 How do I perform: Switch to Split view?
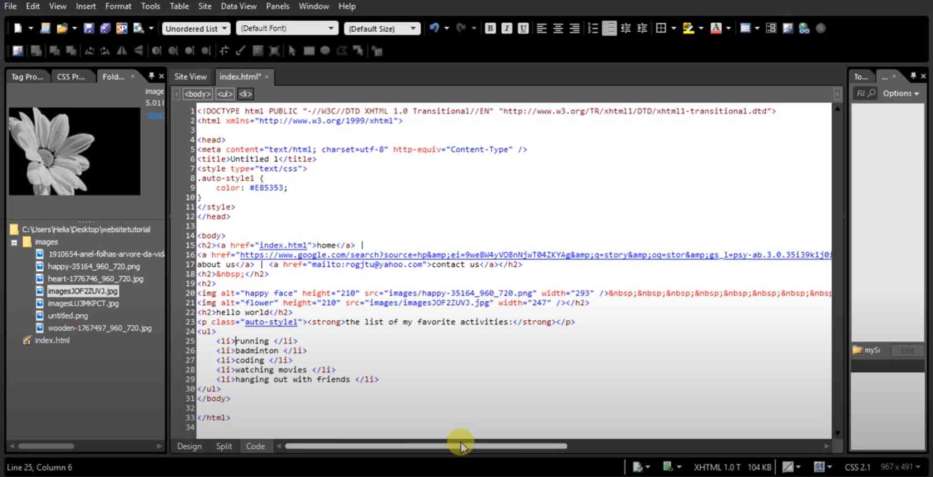pos(224,446)
